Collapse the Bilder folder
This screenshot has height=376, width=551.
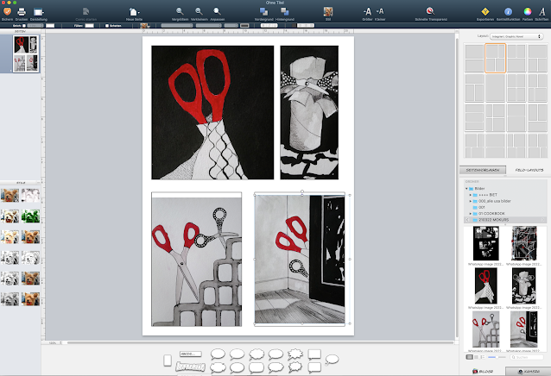click(466, 188)
